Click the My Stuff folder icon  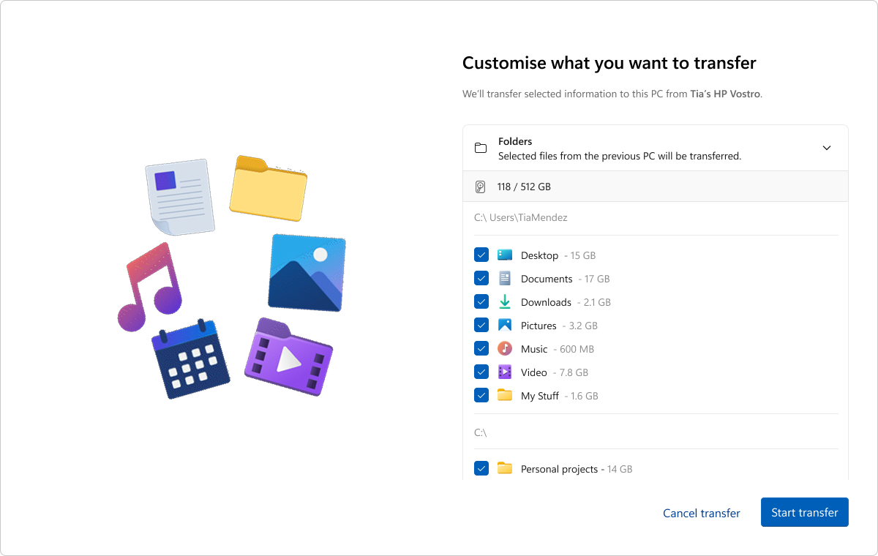[x=505, y=396]
